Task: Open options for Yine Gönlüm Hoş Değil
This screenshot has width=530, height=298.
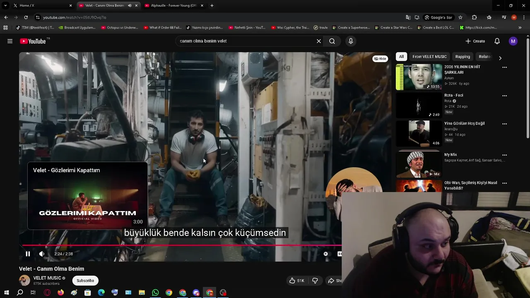Action: click(x=504, y=124)
